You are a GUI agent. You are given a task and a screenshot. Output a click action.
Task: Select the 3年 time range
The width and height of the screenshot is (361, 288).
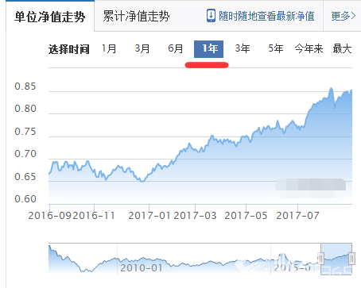pyautogui.click(x=243, y=48)
